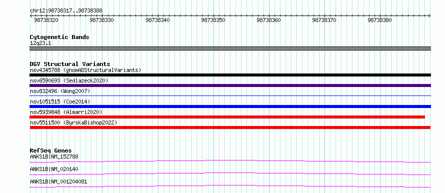
Task: Click ruler position label 98738340
Action: (157, 20)
